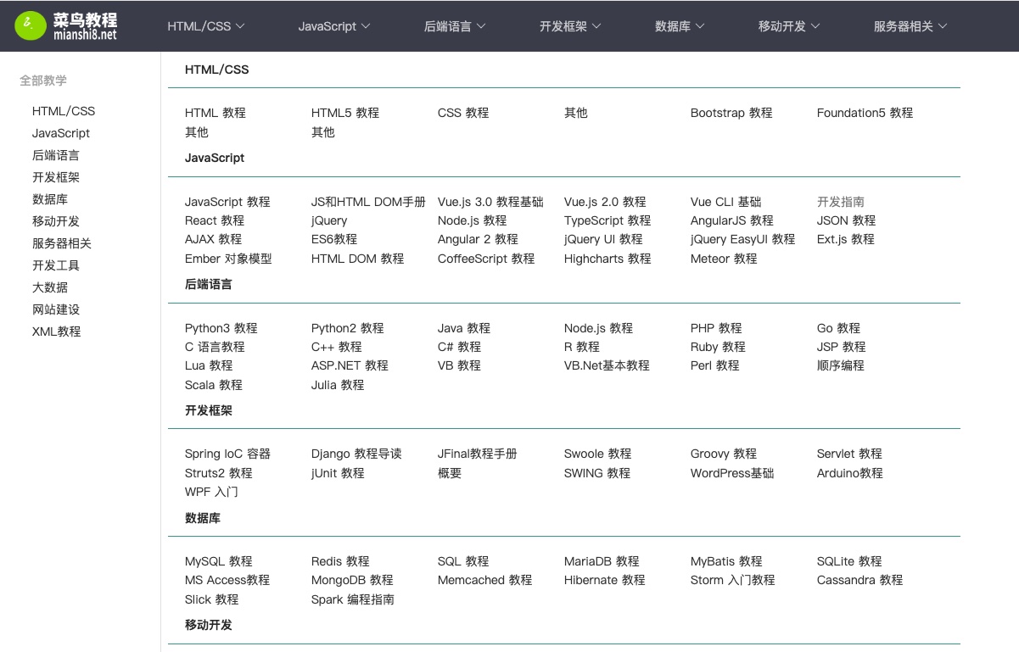Open the AngularJS 教程 link
This screenshot has width=1019, height=652.
[732, 220]
